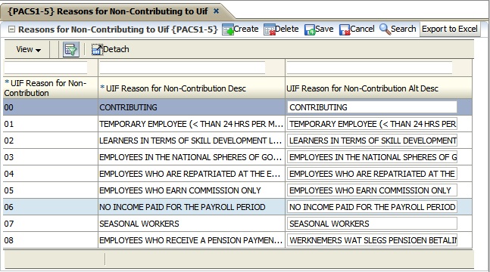This screenshot has height=272, width=490.
Task: Edit EMPLOYEES WHO ARE REPATRIATED alt description field
Action: (372, 174)
